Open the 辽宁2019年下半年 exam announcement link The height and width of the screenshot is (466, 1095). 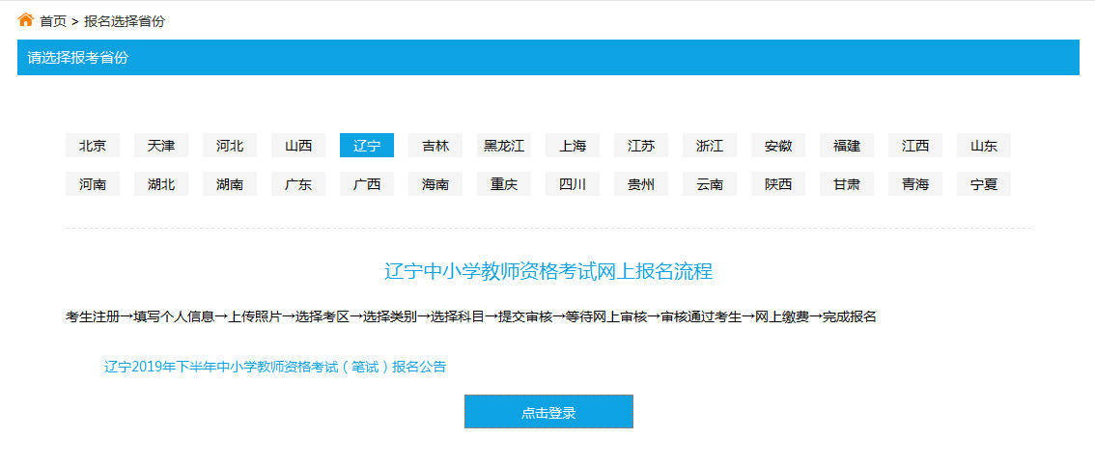coord(275,367)
